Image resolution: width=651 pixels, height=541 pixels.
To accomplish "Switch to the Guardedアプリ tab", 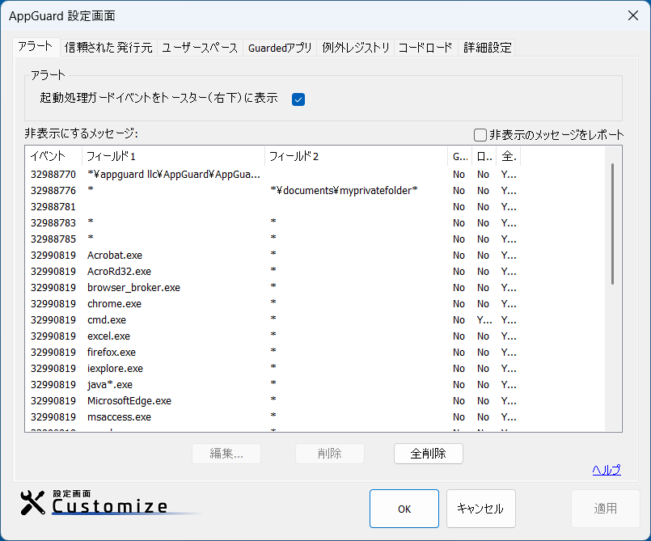I will (x=280, y=48).
